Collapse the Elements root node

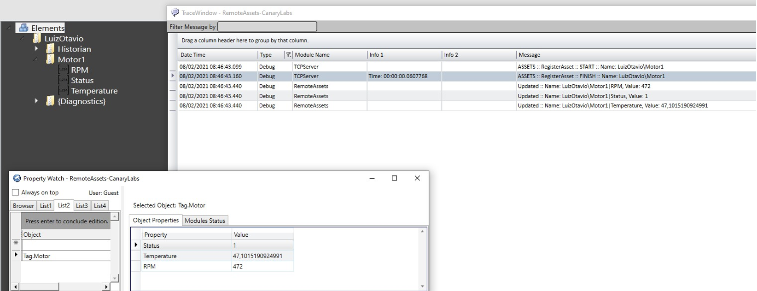pyautogui.click(x=9, y=28)
